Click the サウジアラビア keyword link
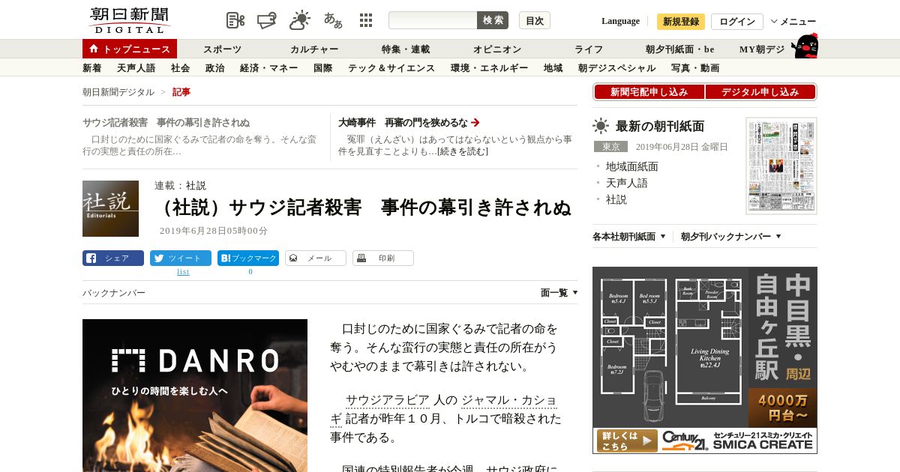Screen dimensions: 900x472 (388, 400)
